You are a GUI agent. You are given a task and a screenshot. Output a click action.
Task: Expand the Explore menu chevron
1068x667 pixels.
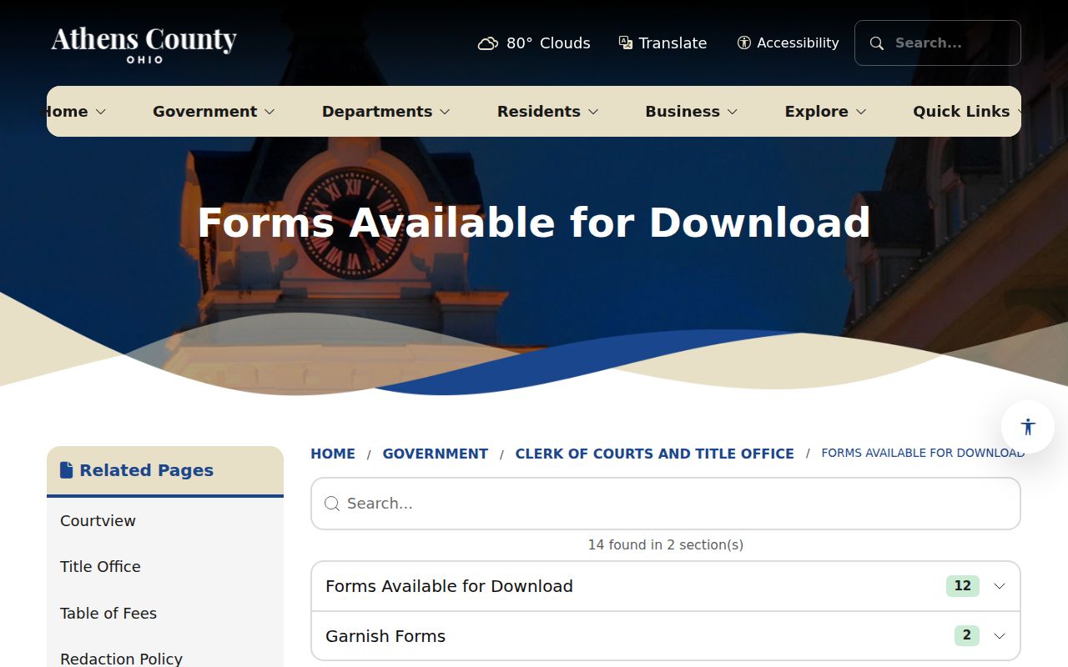(x=861, y=112)
